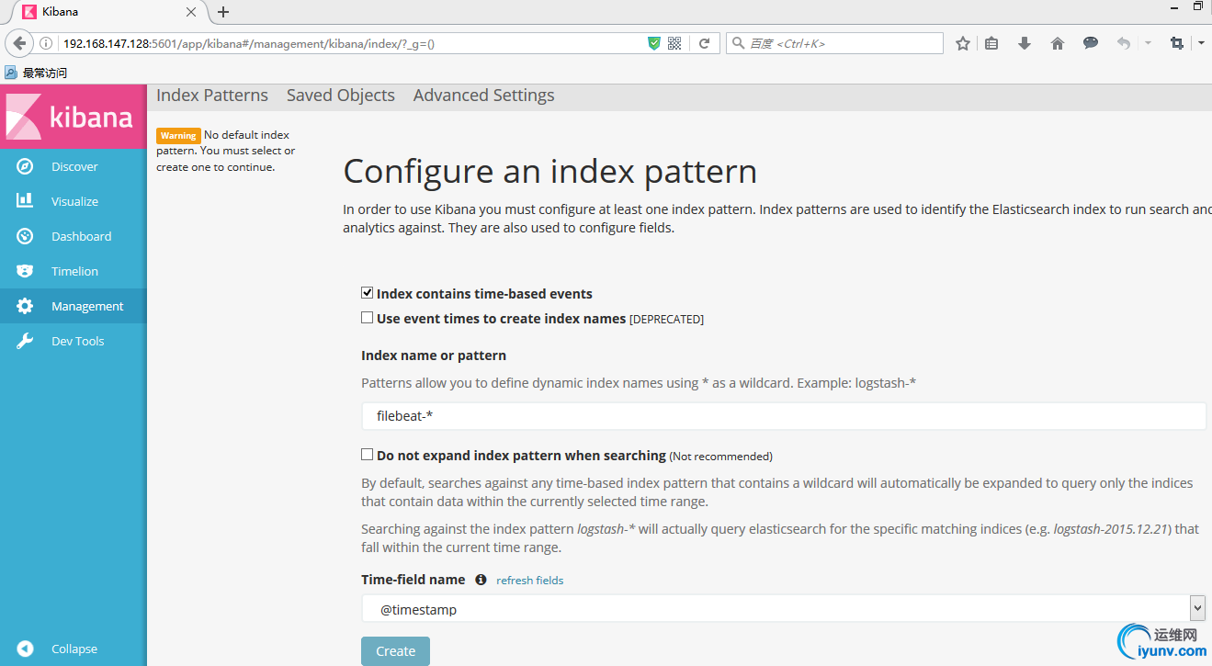
Task: Select the Dashboard menu label
Action: tap(82, 236)
